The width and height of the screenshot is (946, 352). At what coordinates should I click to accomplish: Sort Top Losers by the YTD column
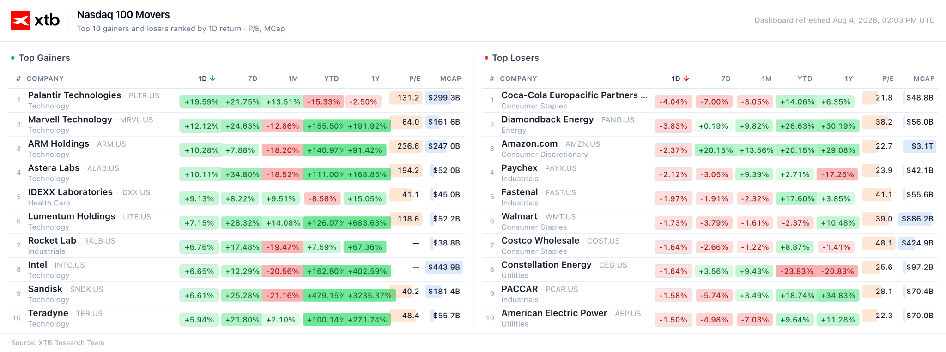pos(805,78)
